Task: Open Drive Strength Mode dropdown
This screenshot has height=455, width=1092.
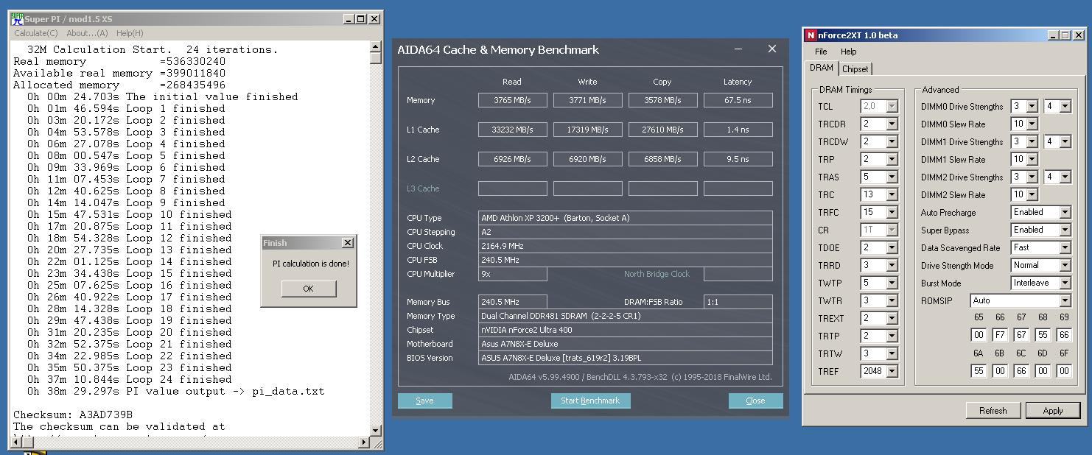Action: [x=1065, y=265]
